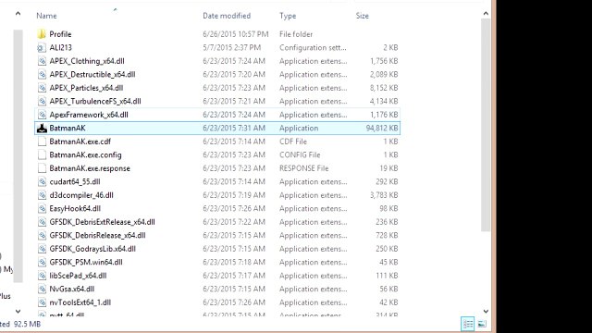Viewport: 592px width, 333px height.
Task: Click the navigation pane scroll up arrow
Action: 18,14
